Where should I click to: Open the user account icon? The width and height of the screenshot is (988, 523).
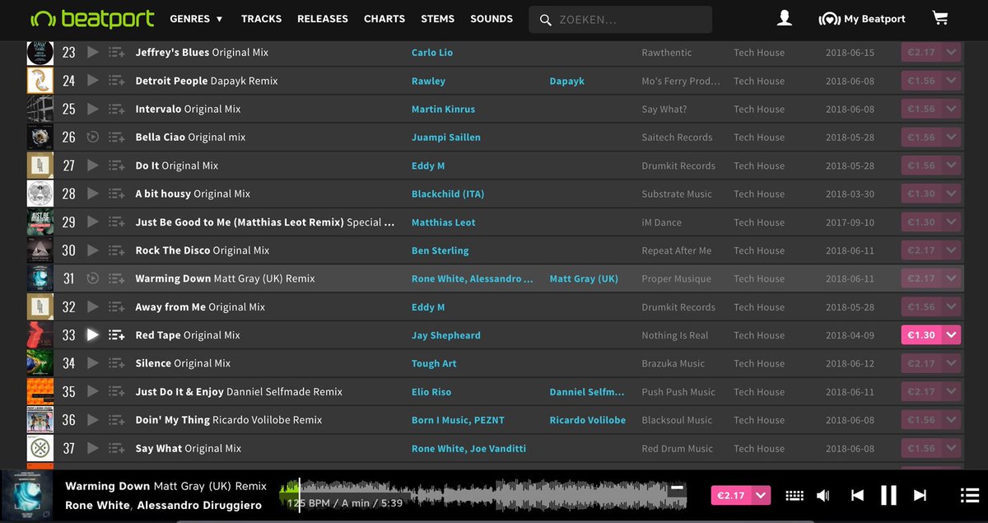coord(785,18)
